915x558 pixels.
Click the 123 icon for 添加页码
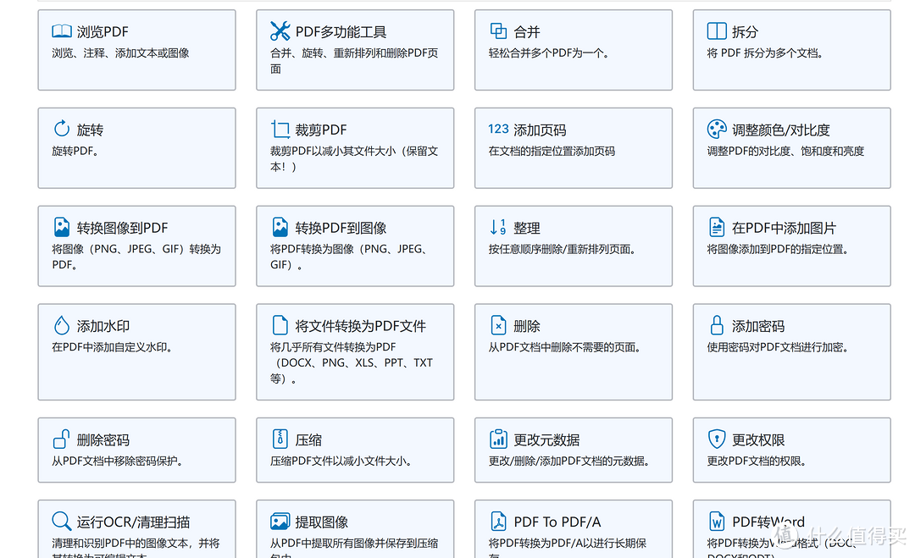tap(498, 129)
